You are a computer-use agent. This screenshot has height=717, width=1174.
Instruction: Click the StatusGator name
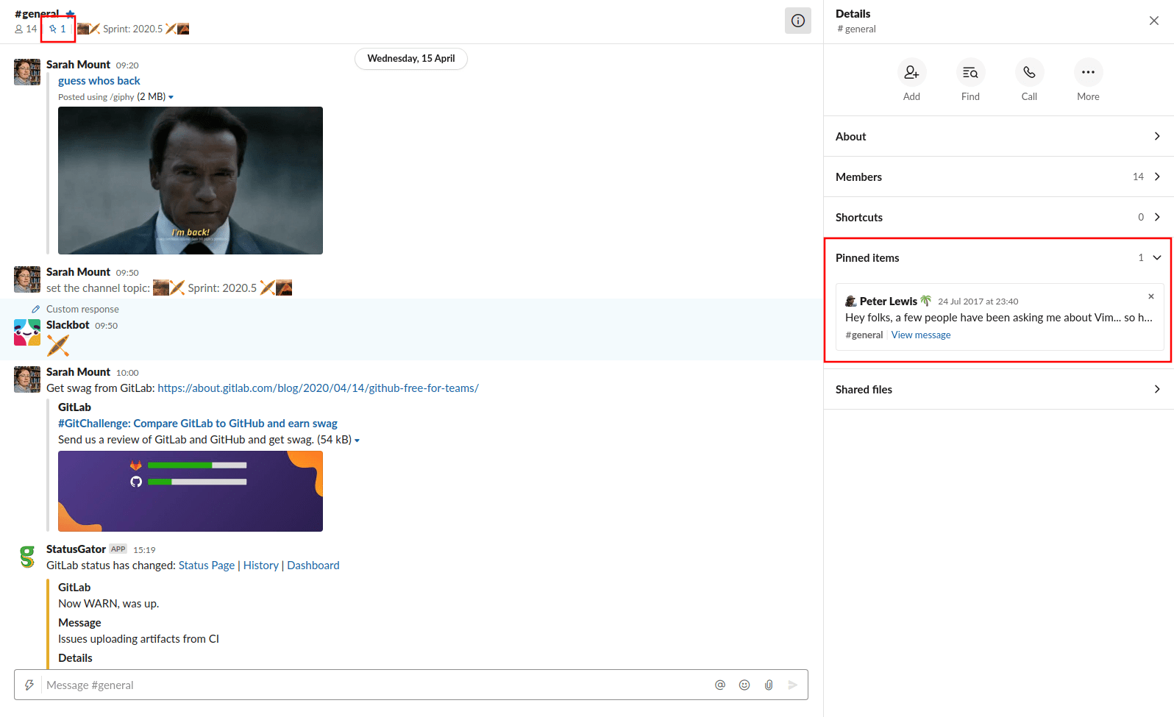point(76,549)
